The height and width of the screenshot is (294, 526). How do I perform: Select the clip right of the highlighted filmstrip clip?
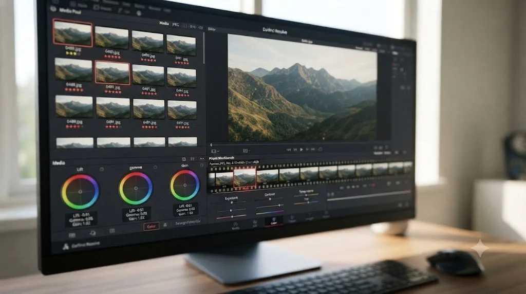(x=267, y=176)
